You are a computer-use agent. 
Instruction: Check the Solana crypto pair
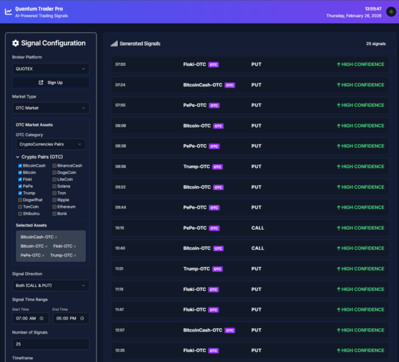55,186
